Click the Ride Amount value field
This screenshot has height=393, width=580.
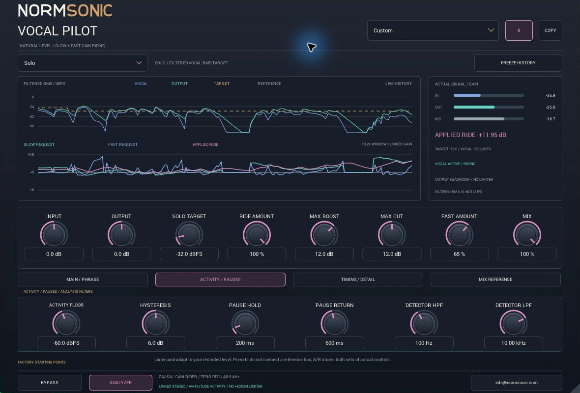257,254
